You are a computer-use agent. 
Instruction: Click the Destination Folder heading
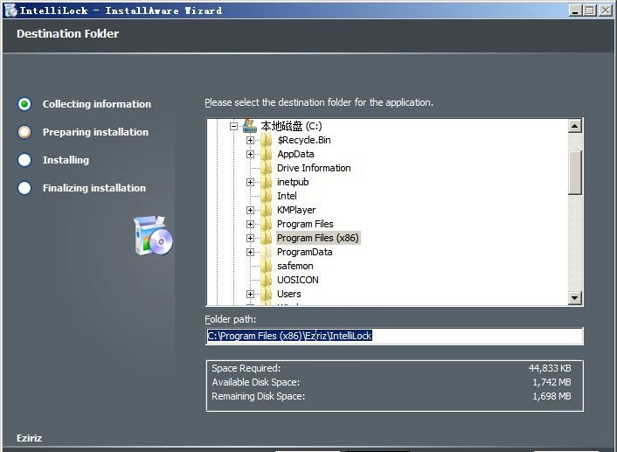click(67, 34)
